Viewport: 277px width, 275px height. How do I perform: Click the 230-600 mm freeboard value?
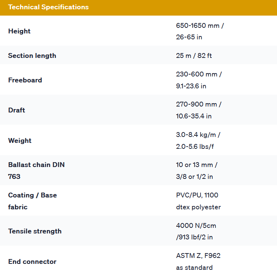[199, 74]
